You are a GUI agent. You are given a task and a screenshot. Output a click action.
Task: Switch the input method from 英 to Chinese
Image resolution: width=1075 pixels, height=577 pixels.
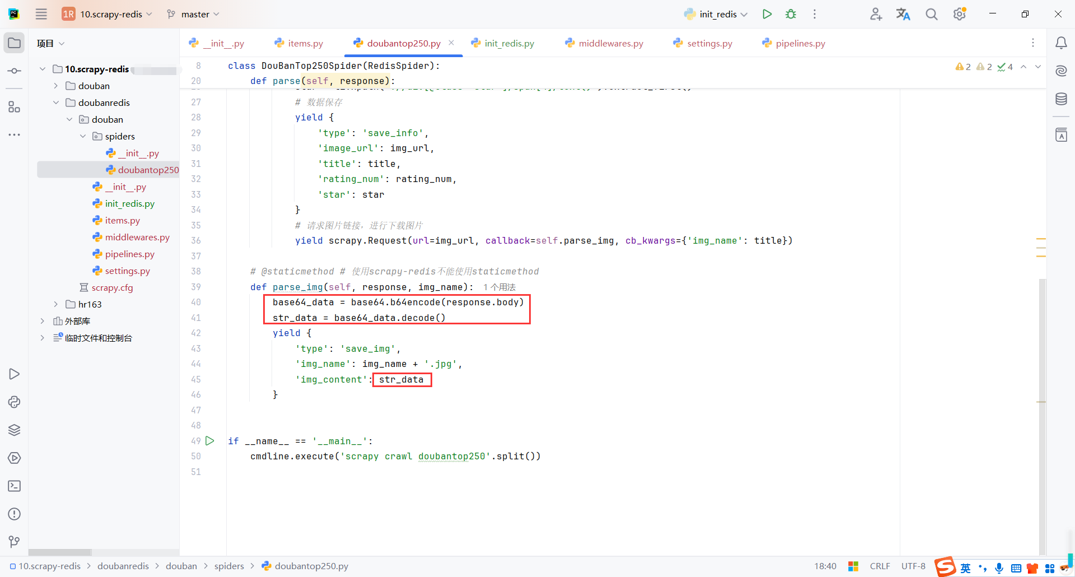965,568
